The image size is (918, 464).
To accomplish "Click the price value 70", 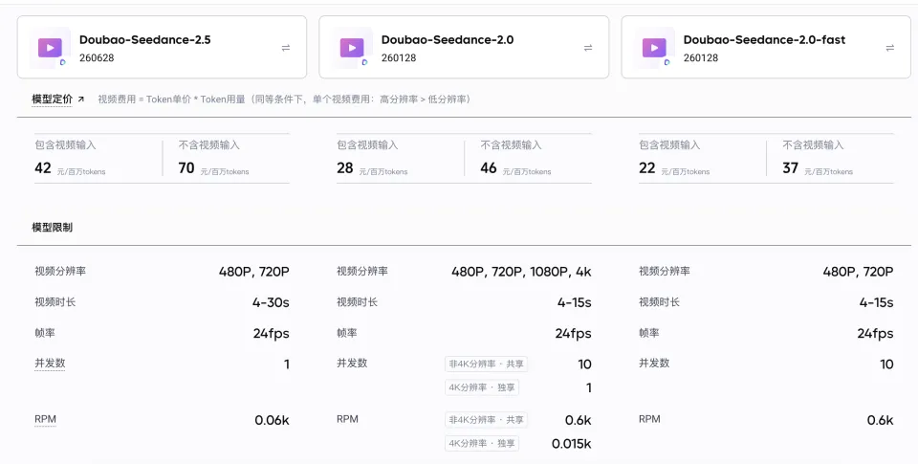I will click(x=186, y=168).
